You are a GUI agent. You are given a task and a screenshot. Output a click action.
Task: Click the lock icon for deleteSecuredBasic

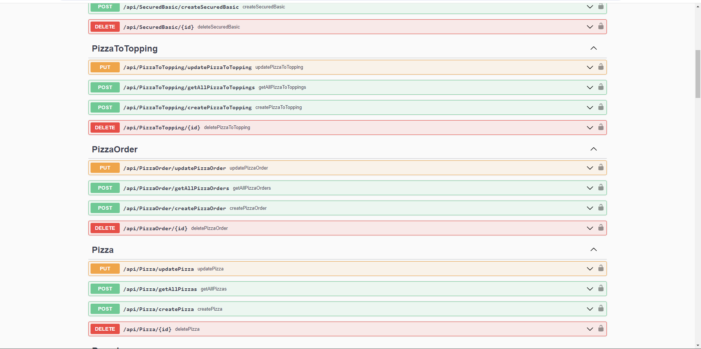[x=601, y=26]
